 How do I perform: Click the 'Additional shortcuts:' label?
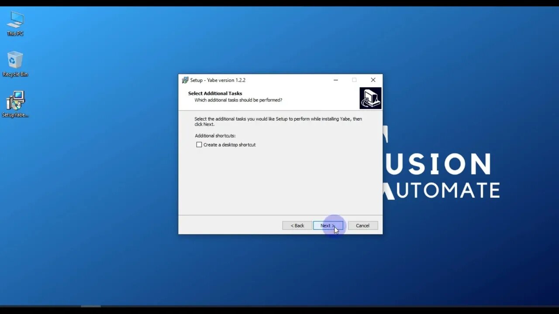215,136
